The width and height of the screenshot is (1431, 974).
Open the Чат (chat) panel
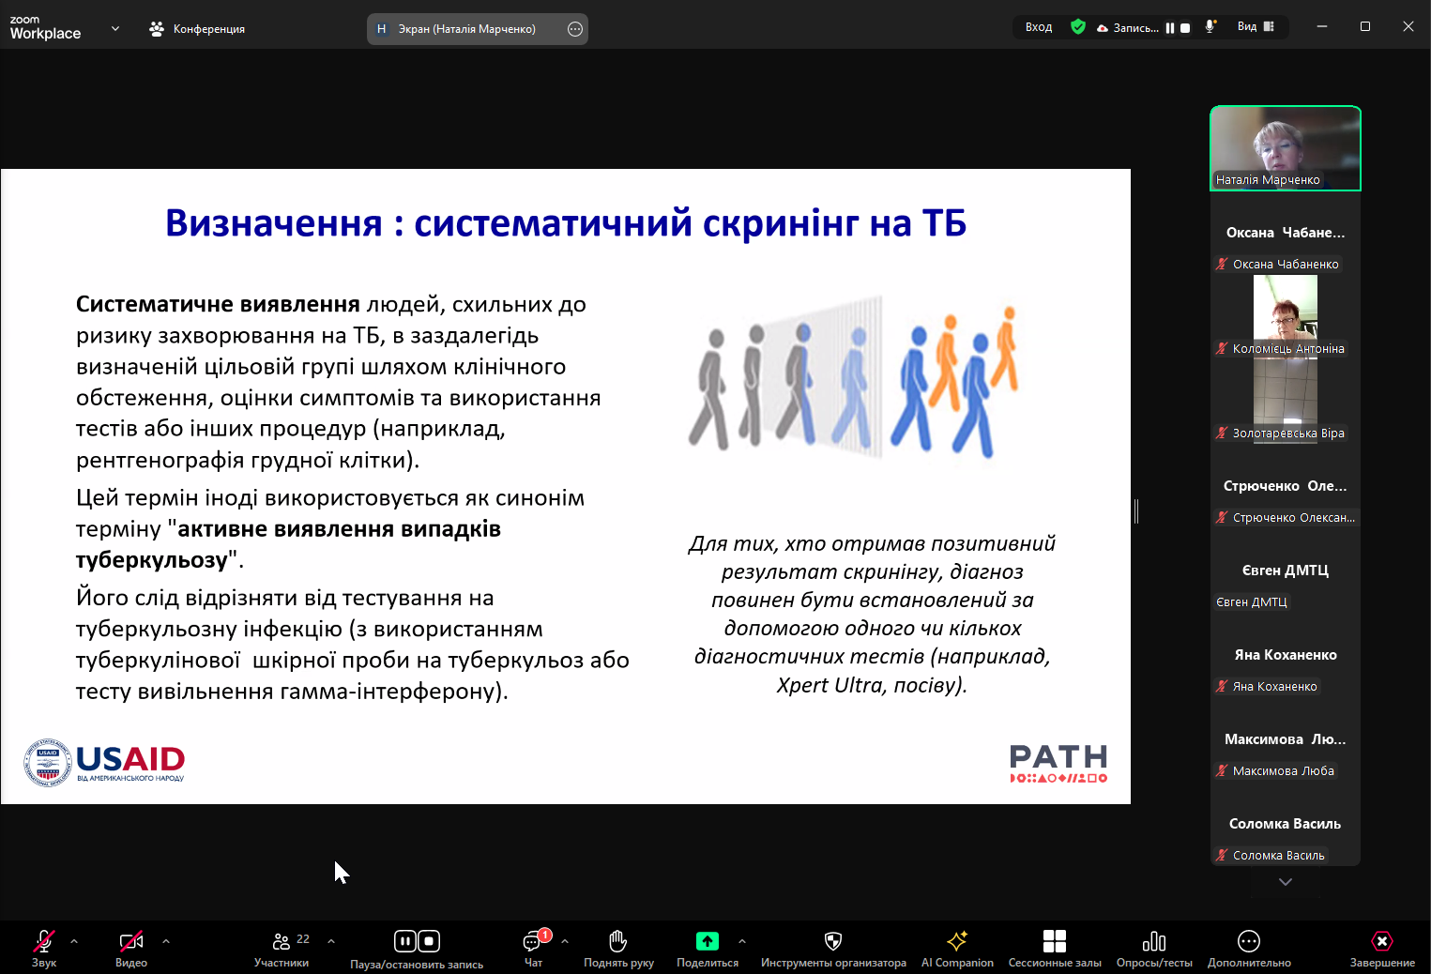coord(532,942)
